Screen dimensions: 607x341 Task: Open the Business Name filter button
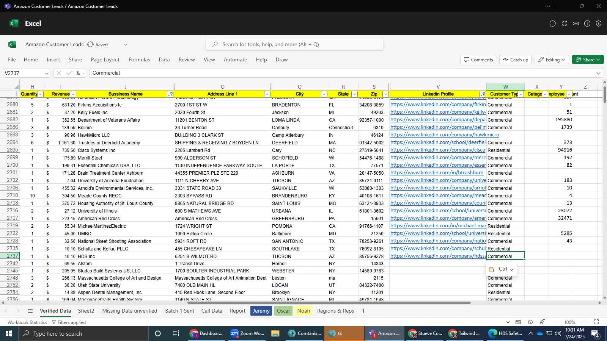(x=170, y=94)
